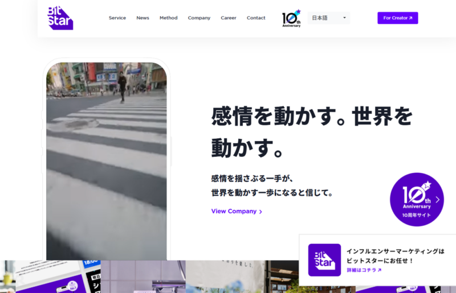Click the arrow chevron on anniversary badge
Image resolution: width=456 pixels, height=293 pixels.
[x=437, y=200]
